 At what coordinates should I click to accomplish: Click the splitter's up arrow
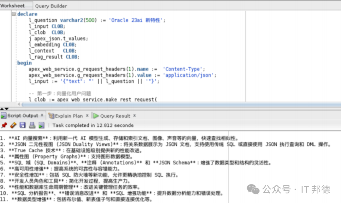(2, 109)
